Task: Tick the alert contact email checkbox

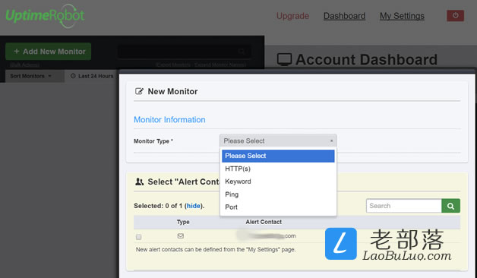Action: tap(138, 237)
